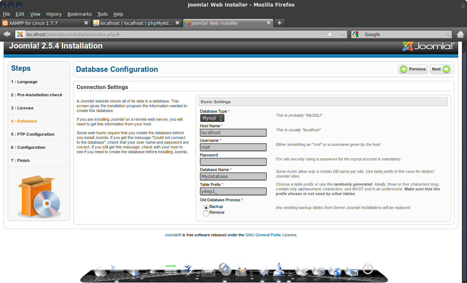
Task: Focus the Username field
Action: [x=233, y=147]
